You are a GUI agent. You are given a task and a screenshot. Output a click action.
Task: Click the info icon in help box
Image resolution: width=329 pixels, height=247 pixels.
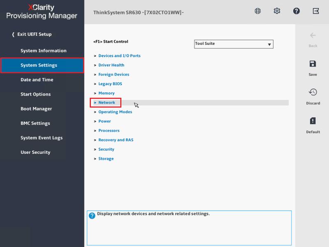tap(92, 216)
